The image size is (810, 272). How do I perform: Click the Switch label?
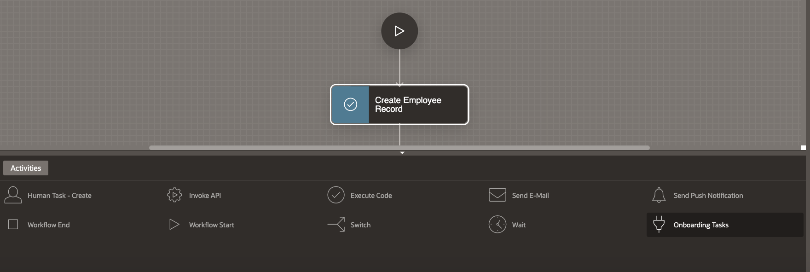[360, 225]
